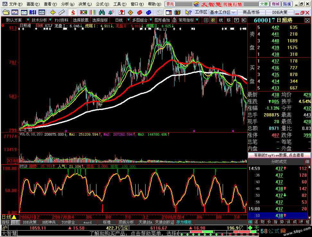This screenshot has height=237, width=312.
Task: Click the red circular logo icon
Action: click(140, 12)
